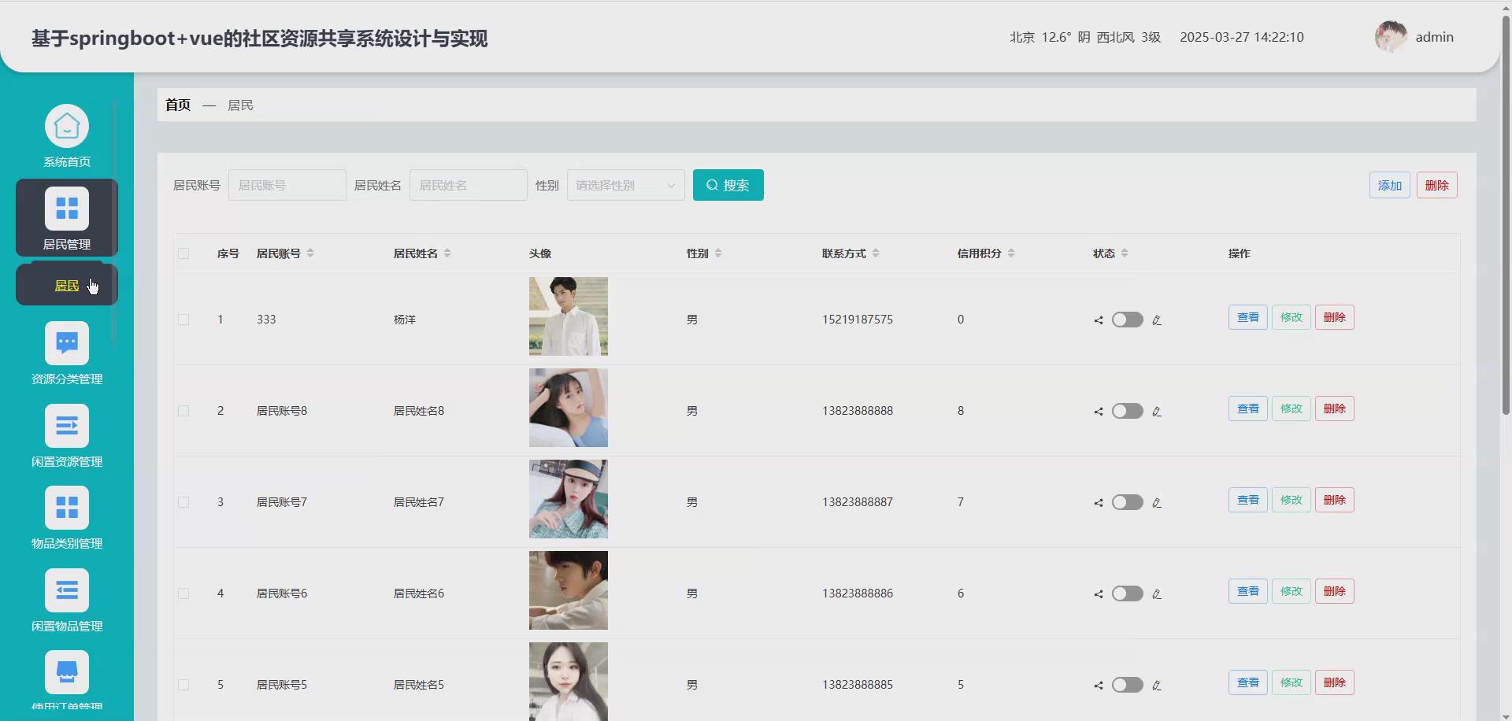Sort by 信用积分 column arrows
The height and width of the screenshot is (721, 1512).
1011,253
